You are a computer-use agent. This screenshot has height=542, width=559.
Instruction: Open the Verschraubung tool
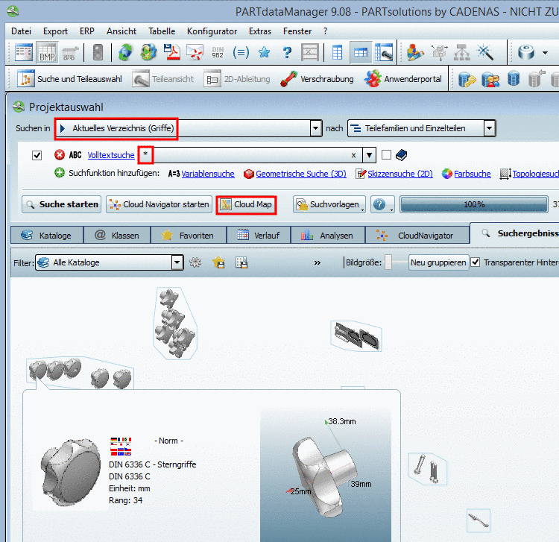[x=318, y=79]
